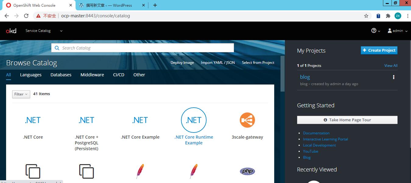The width and height of the screenshot is (411, 183).
Task: Open the browser extensions puzzle icon
Action: pos(388,16)
